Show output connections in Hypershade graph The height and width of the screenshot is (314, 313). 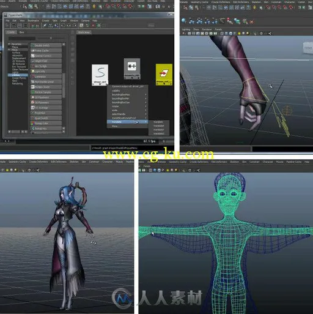tap(75, 25)
